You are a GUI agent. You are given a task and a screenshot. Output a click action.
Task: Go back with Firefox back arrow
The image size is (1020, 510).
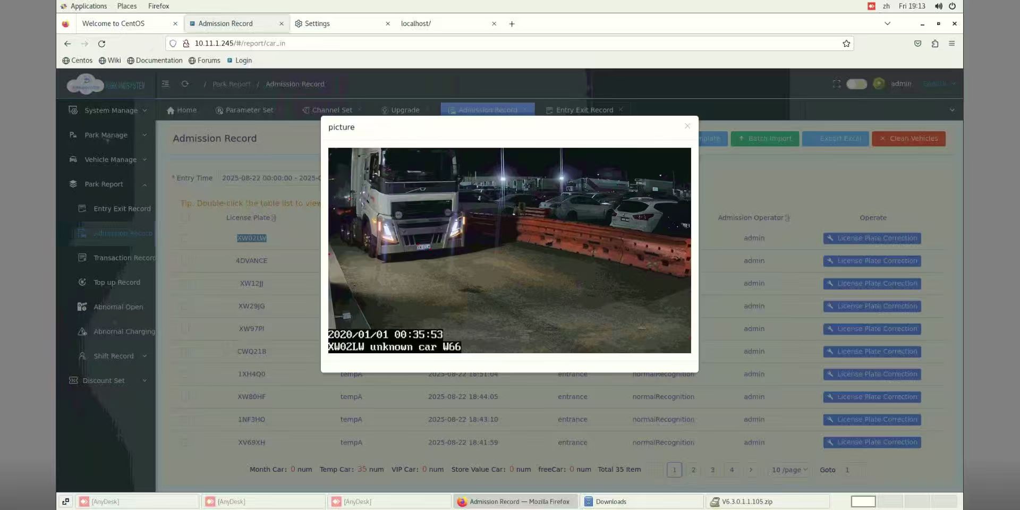pyautogui.click(x=67, y=44)
